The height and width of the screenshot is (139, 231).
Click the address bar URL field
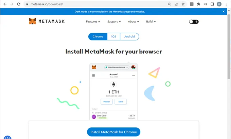[x=96, y=4]
